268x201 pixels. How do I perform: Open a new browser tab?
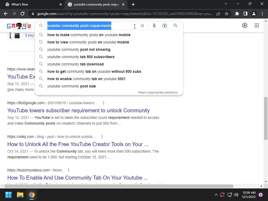pyautogui.click(x=133, y=4)
